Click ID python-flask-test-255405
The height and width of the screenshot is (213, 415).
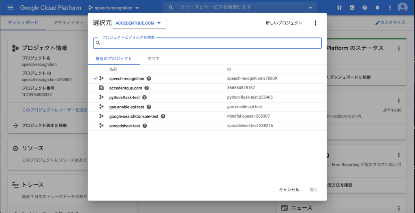[250, 97]
